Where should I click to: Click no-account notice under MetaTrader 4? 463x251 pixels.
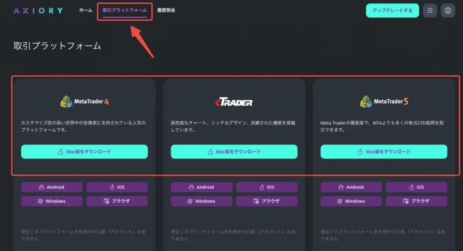83,235
